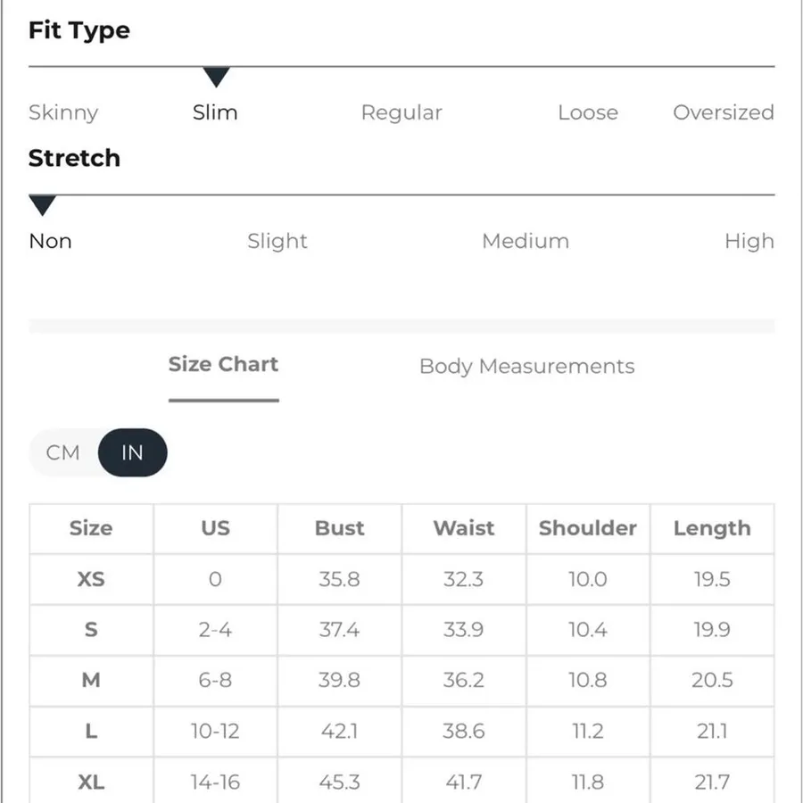Select the XS size row
Screen dimensions: 803x803
coord(401,579)
